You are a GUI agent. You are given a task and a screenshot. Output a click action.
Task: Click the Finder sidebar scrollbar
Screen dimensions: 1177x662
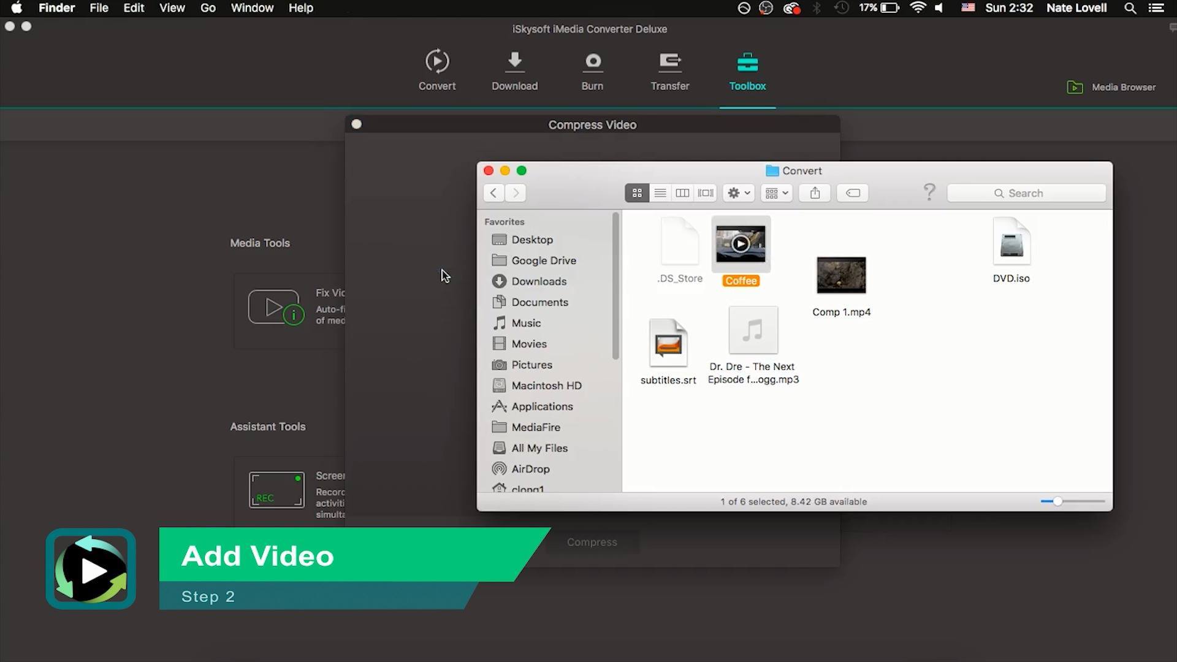pos(615,286)
